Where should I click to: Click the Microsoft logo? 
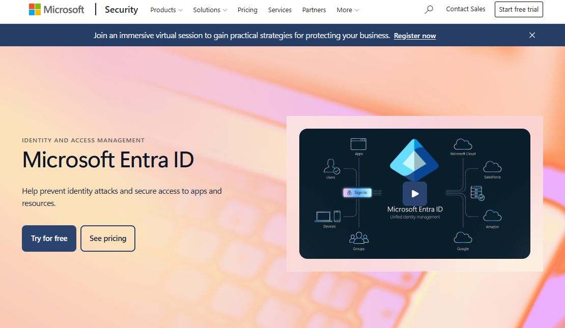pyautogui.click(x=56, y=10)
